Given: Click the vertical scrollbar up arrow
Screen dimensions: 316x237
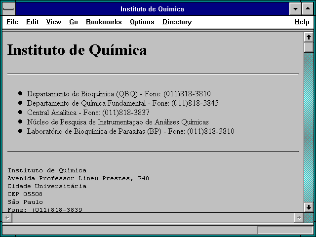Looking at the screenshot, I should point(309,37).
